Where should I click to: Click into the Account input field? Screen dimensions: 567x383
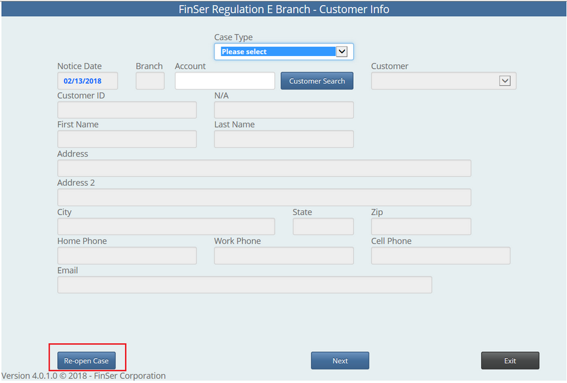224,81
